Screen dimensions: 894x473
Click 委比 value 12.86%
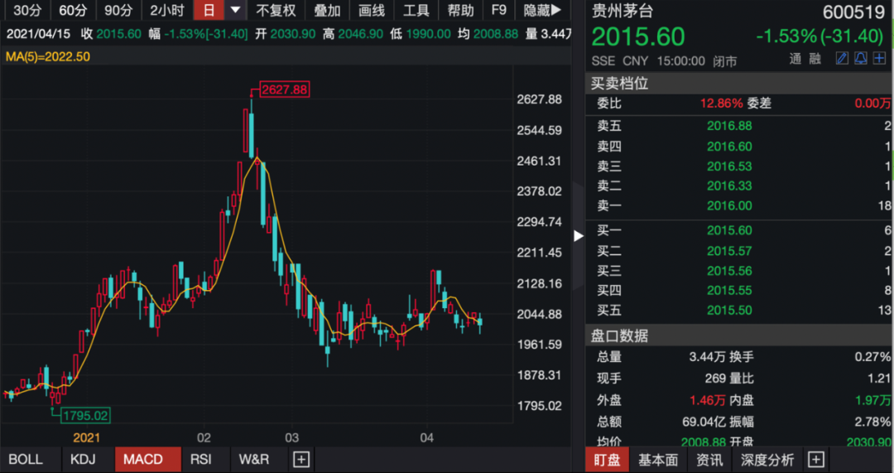click(x=721, y=104)
